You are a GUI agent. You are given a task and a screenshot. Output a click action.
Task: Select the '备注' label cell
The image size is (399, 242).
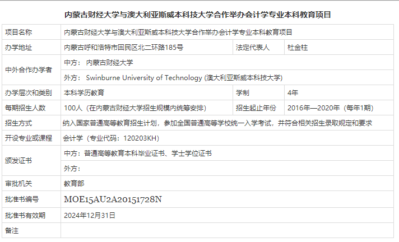click(31, 231)
